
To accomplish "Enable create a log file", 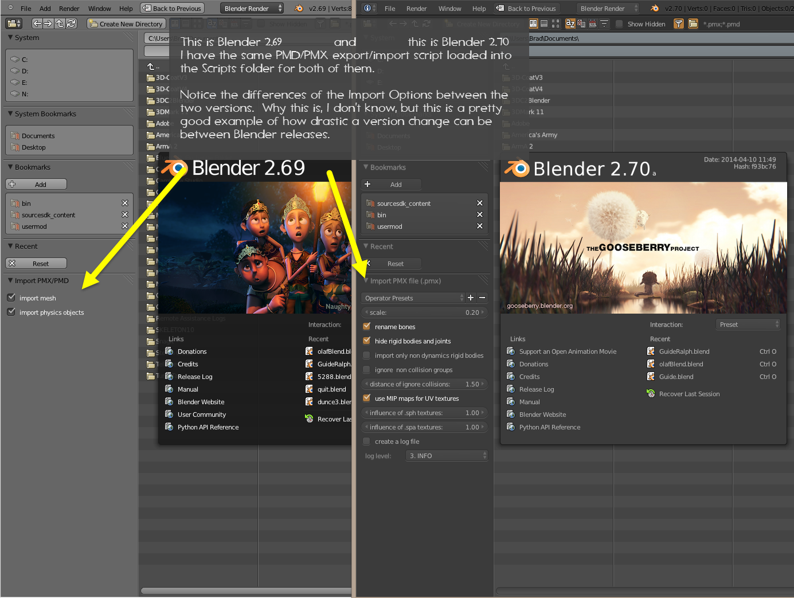I will (x=367, y=441).
